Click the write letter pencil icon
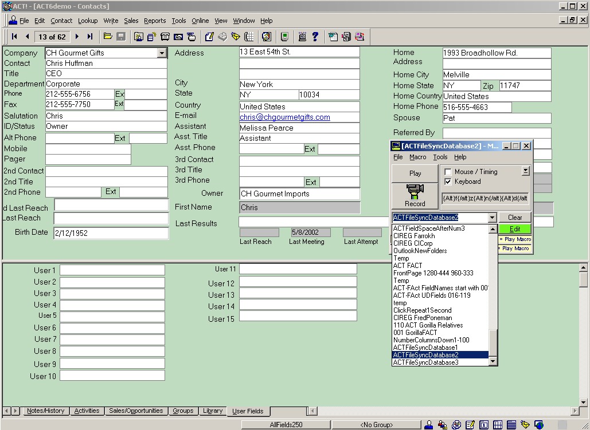 (209, 37)
